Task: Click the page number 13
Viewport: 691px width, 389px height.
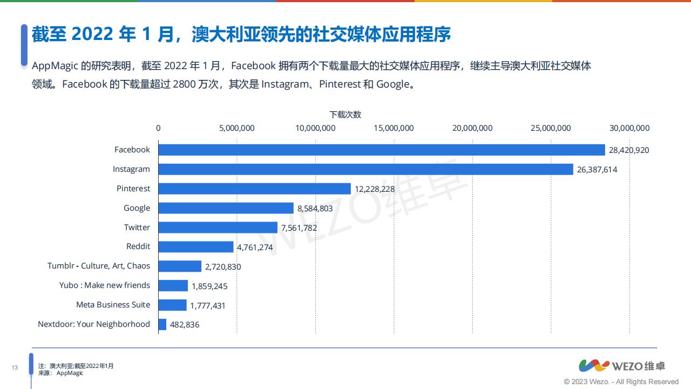Action: (x=15, y=368)
